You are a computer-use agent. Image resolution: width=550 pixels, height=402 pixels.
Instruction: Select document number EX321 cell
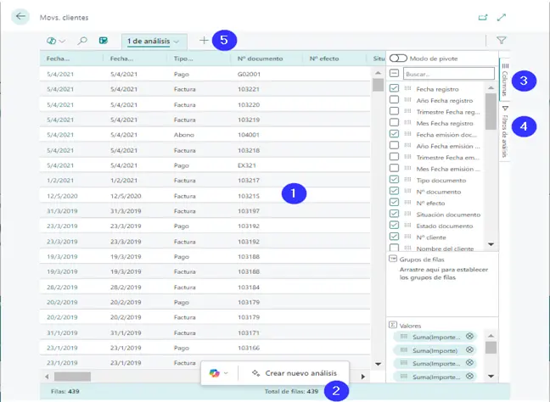[x=247, y=165]
